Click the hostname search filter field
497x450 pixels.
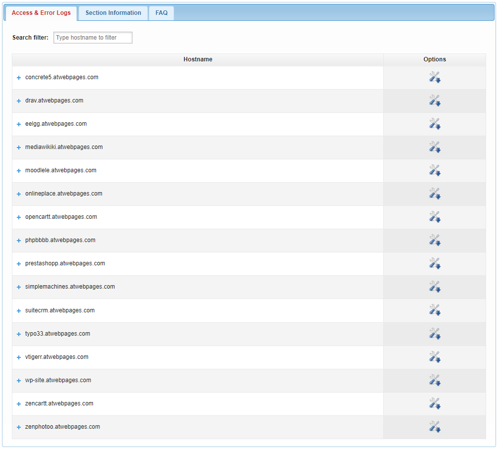[92, 38]
